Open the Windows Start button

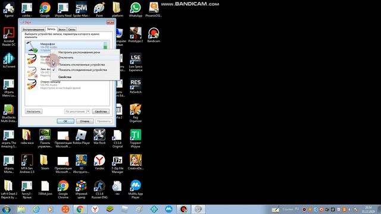[x=6, y=209]
